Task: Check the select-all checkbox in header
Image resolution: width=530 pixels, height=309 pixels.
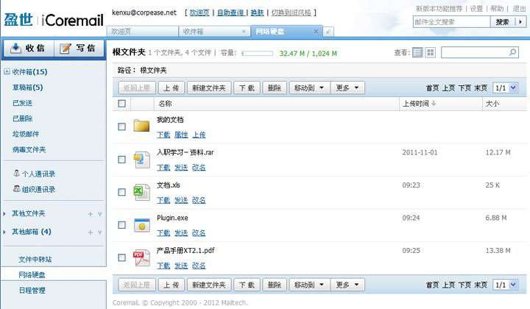Action: (x=122, y=104)
